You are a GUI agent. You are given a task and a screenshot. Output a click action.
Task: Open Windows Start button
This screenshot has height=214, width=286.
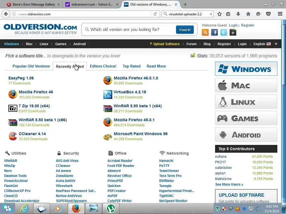(7, 208)
